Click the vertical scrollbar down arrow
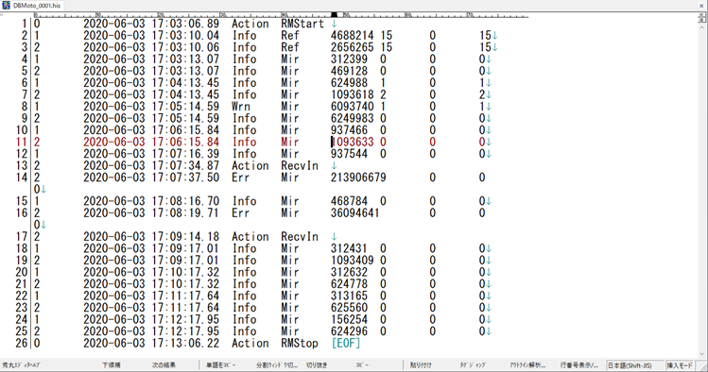Image resolution: width=708 pixels, height=372 pixels. click(701, 354)
